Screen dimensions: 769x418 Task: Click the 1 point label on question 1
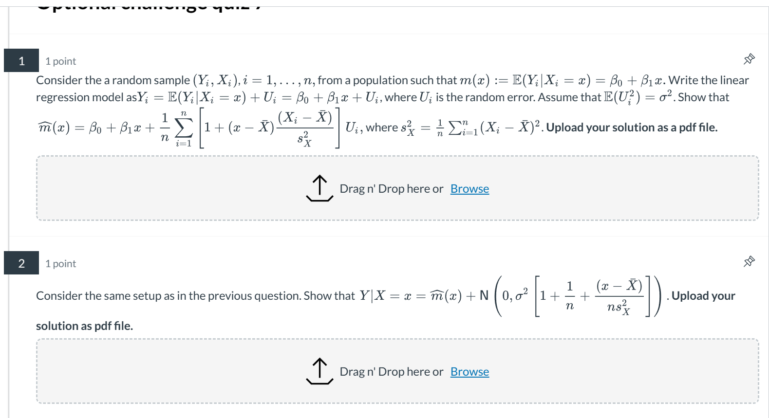tap(60, 61)
